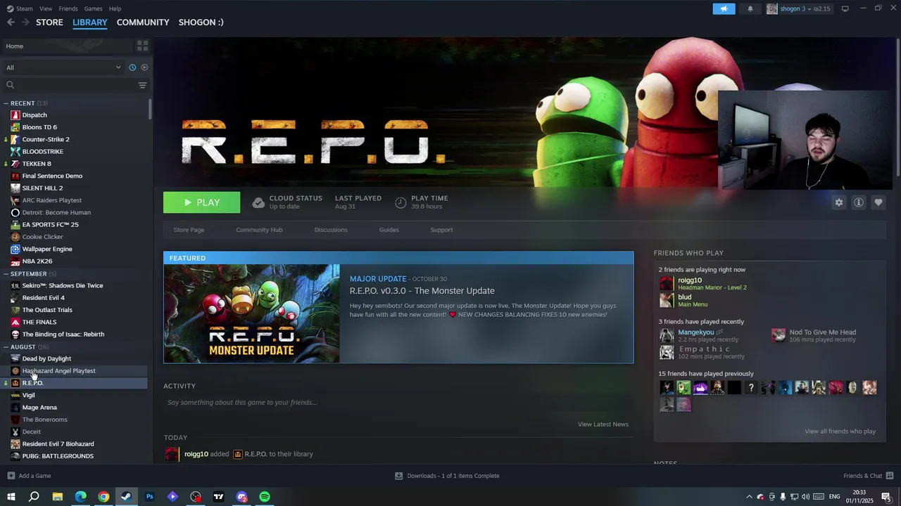
Task: Collapse the SEPTEMBER section
Action: point(6,274)
